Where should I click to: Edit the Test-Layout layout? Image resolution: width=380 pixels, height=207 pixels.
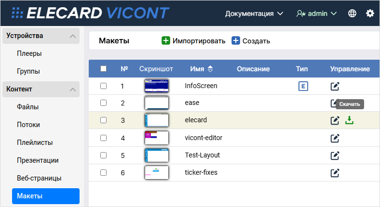coord(335,155)
